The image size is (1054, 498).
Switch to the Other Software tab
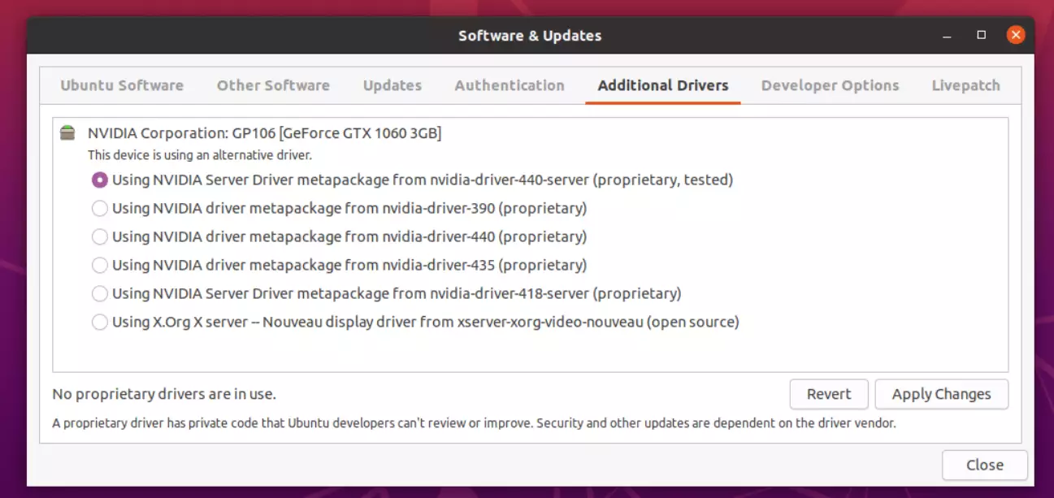click(x=273, y=85)
